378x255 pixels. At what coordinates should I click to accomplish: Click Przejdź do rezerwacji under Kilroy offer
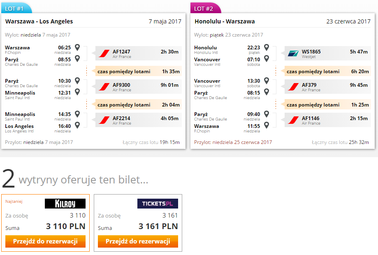(45, 241)
